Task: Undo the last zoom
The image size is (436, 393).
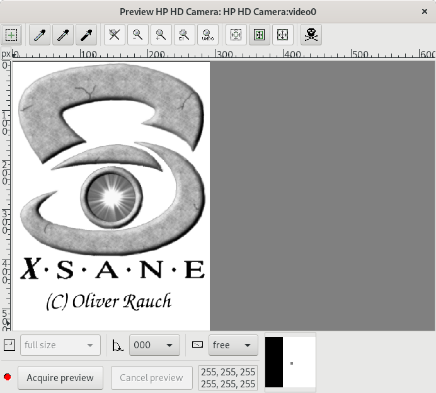Action: pyautogui.click(x=208, y=35)
